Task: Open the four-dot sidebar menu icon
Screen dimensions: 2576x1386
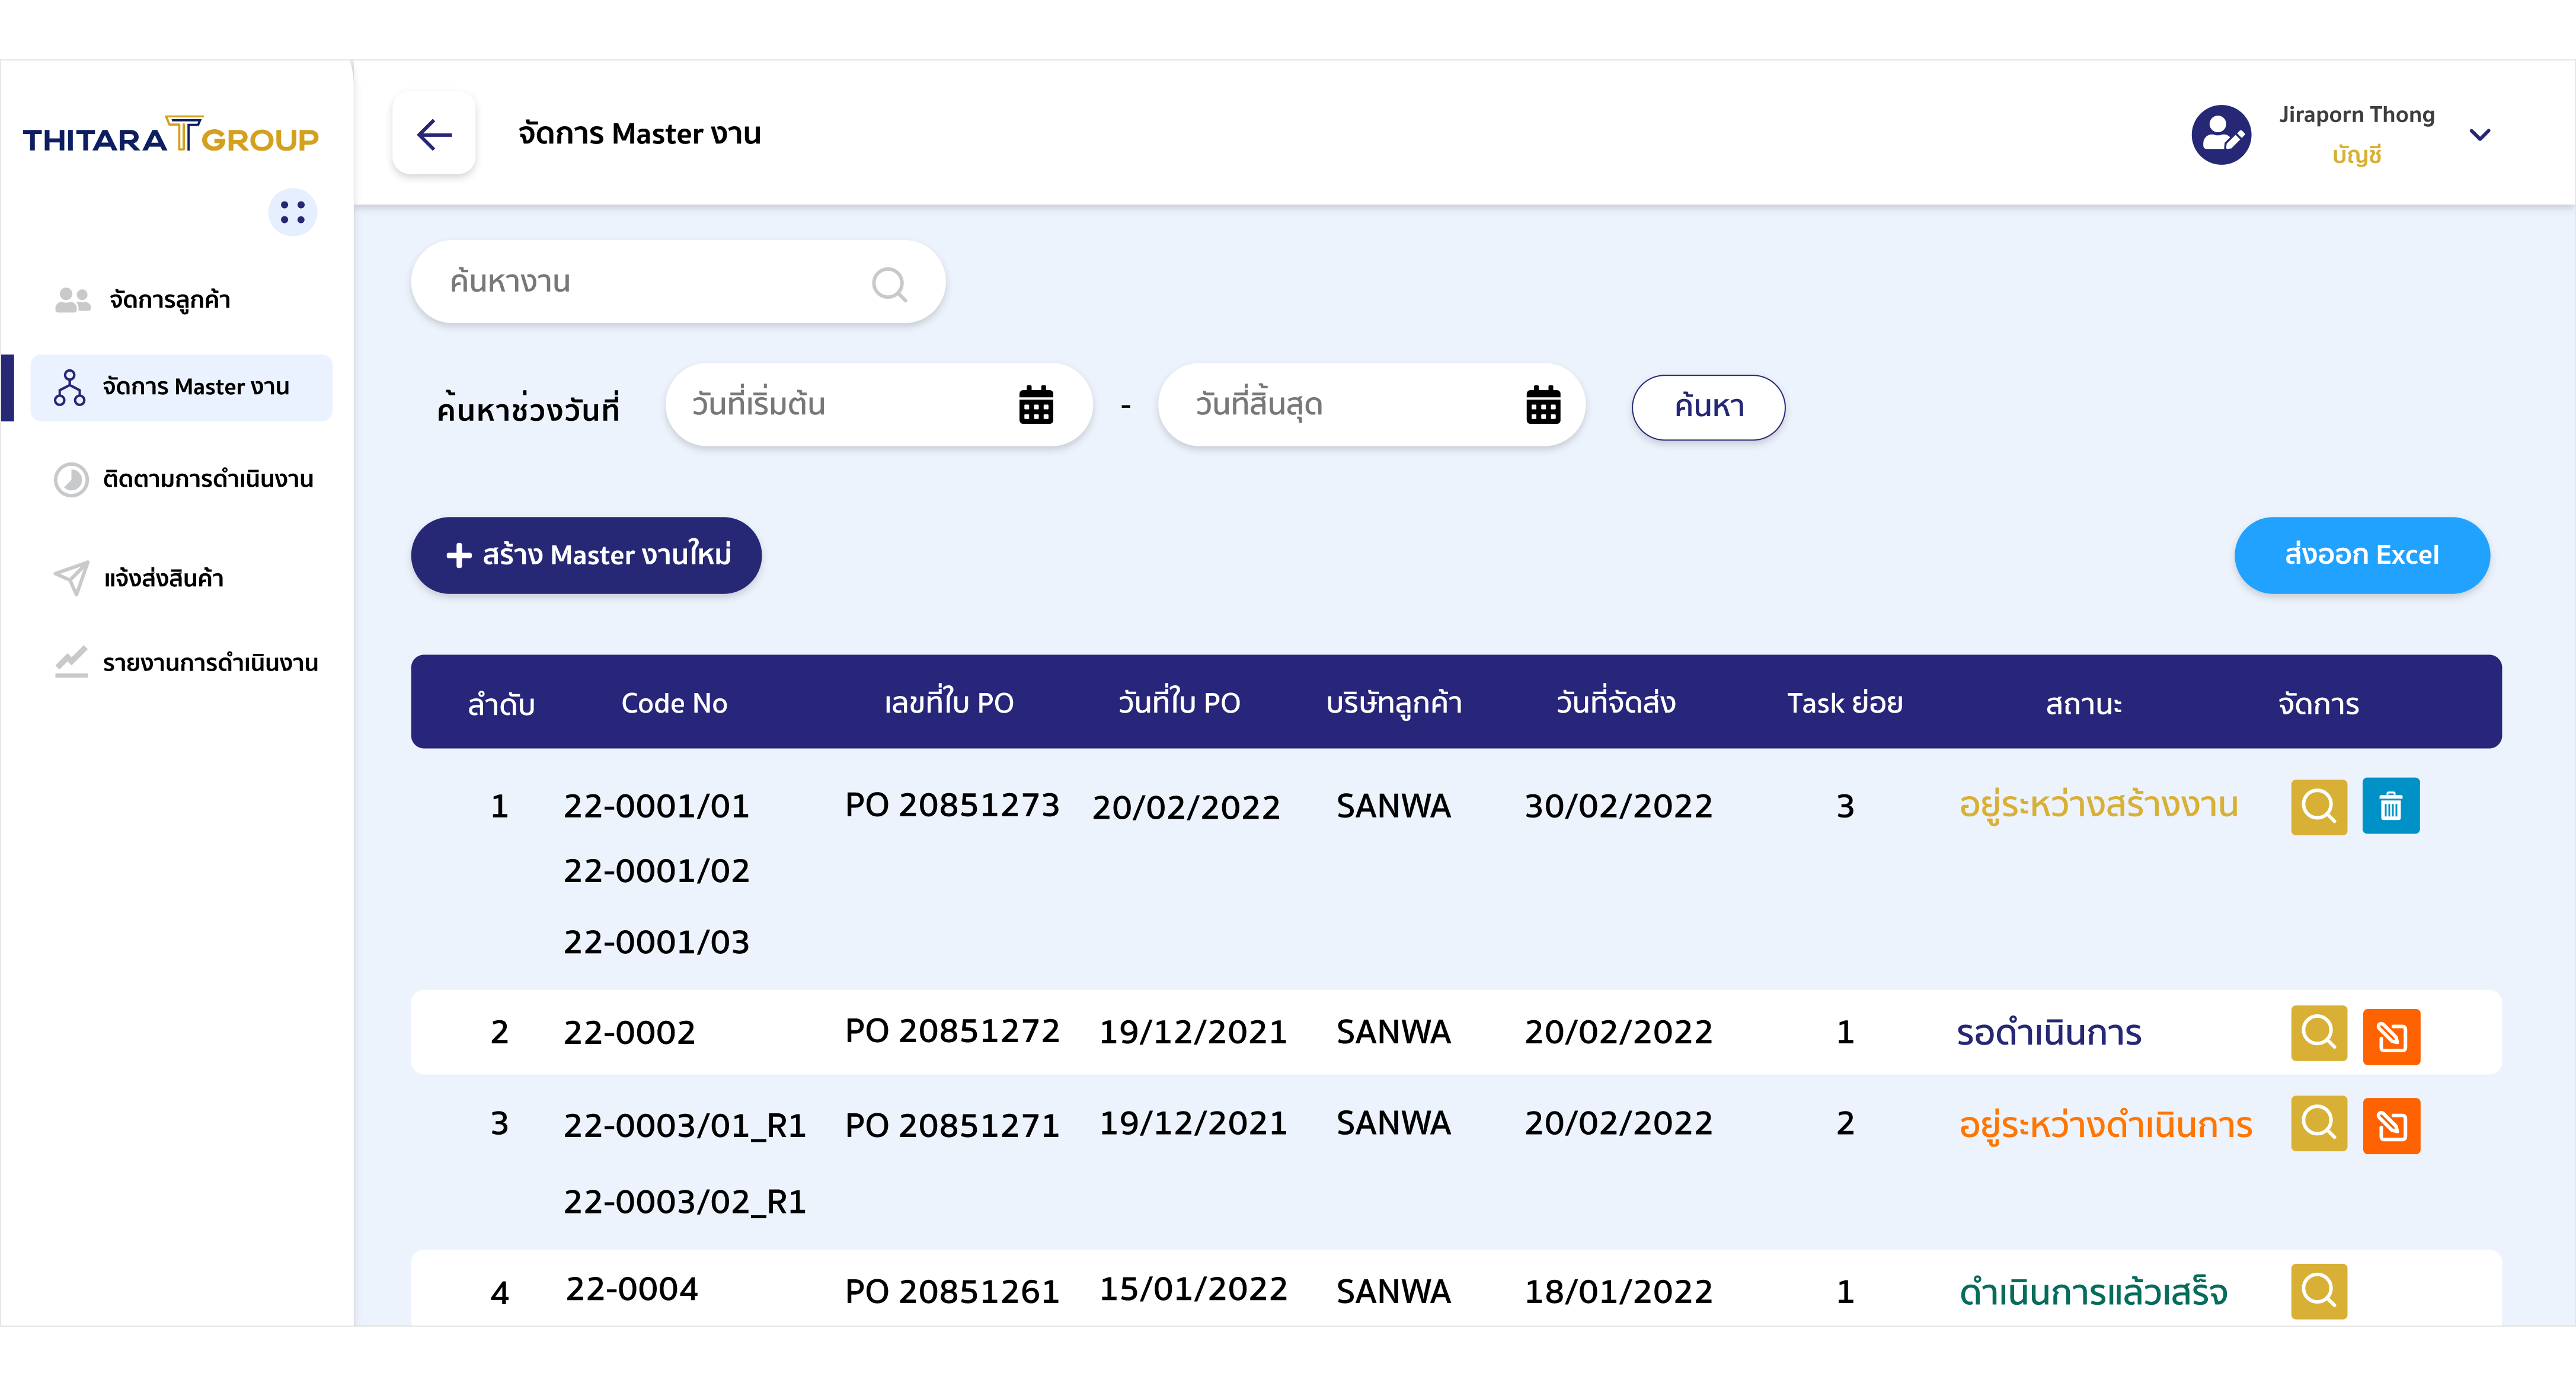Action: coord(293,212)
